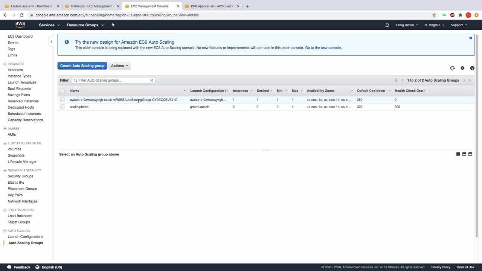Screen dimensions: 482x271
Task: Reload the page in the browser
Action: 21,15
